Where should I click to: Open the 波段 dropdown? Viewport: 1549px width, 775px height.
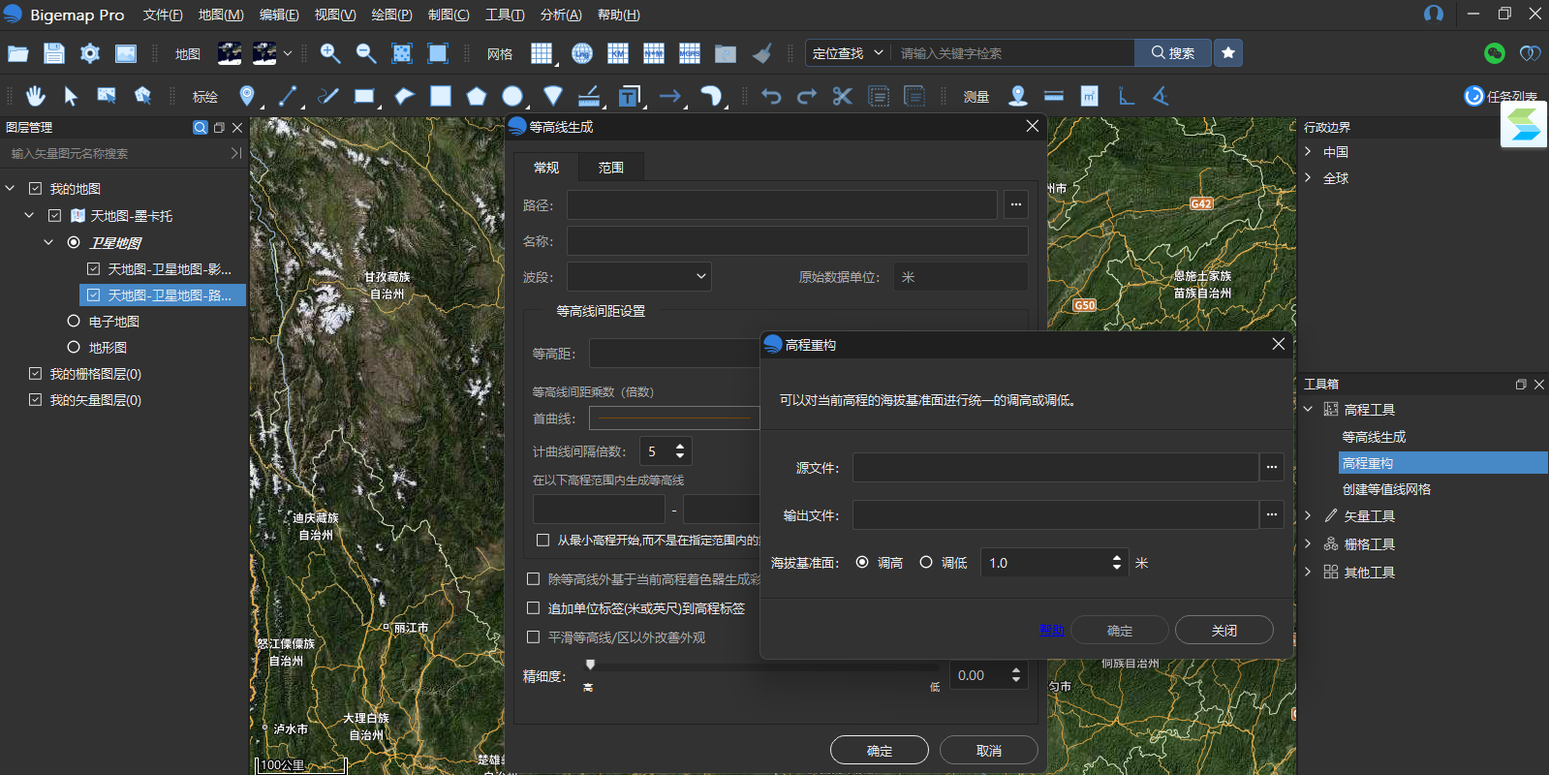[x=639, y=277]
